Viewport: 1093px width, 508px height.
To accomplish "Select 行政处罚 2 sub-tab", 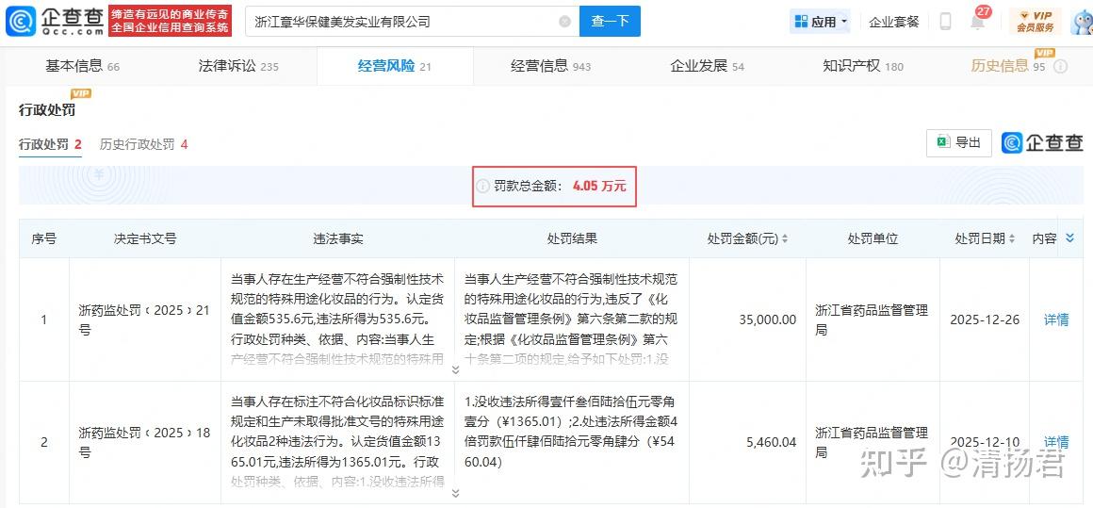I will pos(50,145).
